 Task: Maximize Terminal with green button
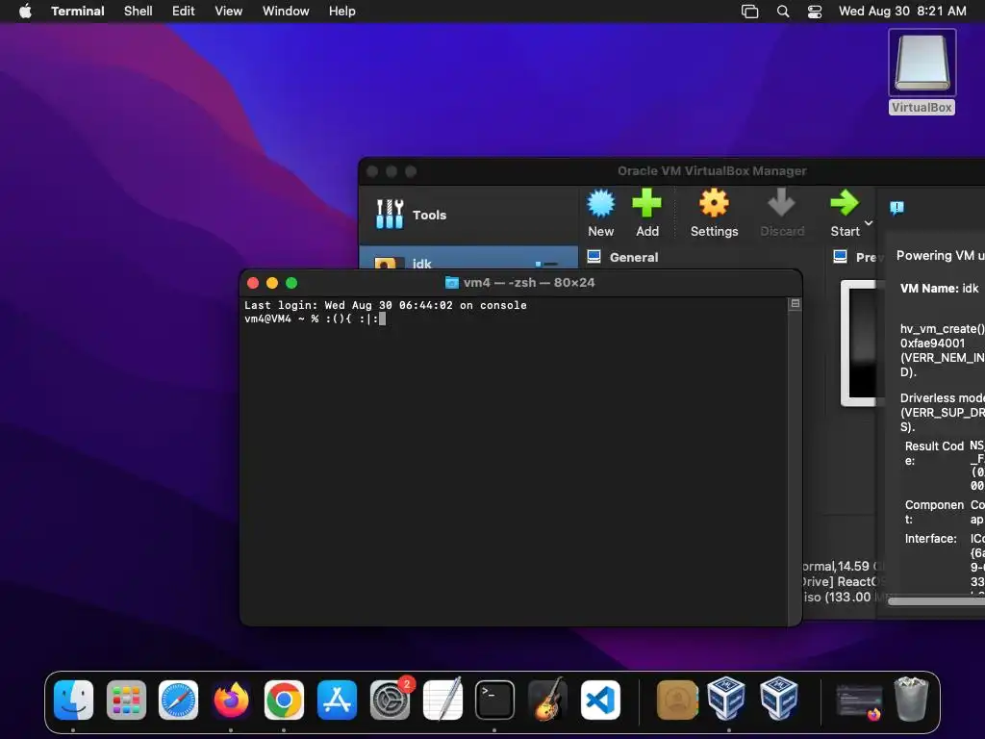coord(291,283)
